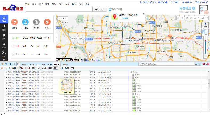Click the map search-in-view tool icon

coord(178,18)
